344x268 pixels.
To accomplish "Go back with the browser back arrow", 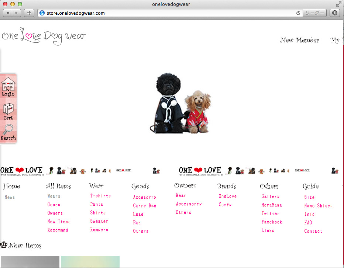I will click(8, 13).
